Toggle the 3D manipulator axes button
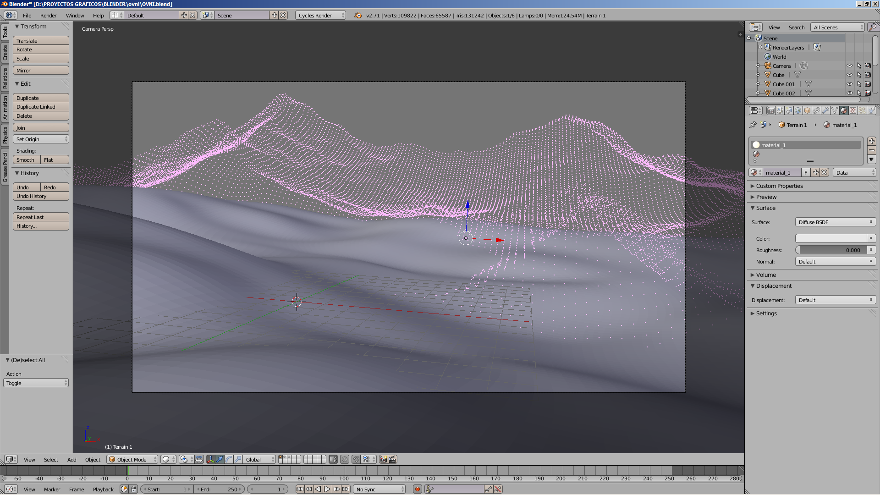 (x=210, y=459)
